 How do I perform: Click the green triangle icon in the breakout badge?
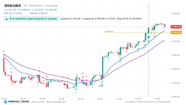tap(7, 19)
